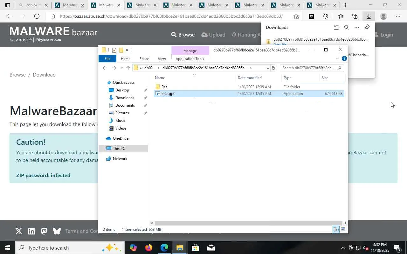Open the Application Tools ribbon tab
Image resolution: width=407 pixels, height=254 pixels.
(190, 59)
